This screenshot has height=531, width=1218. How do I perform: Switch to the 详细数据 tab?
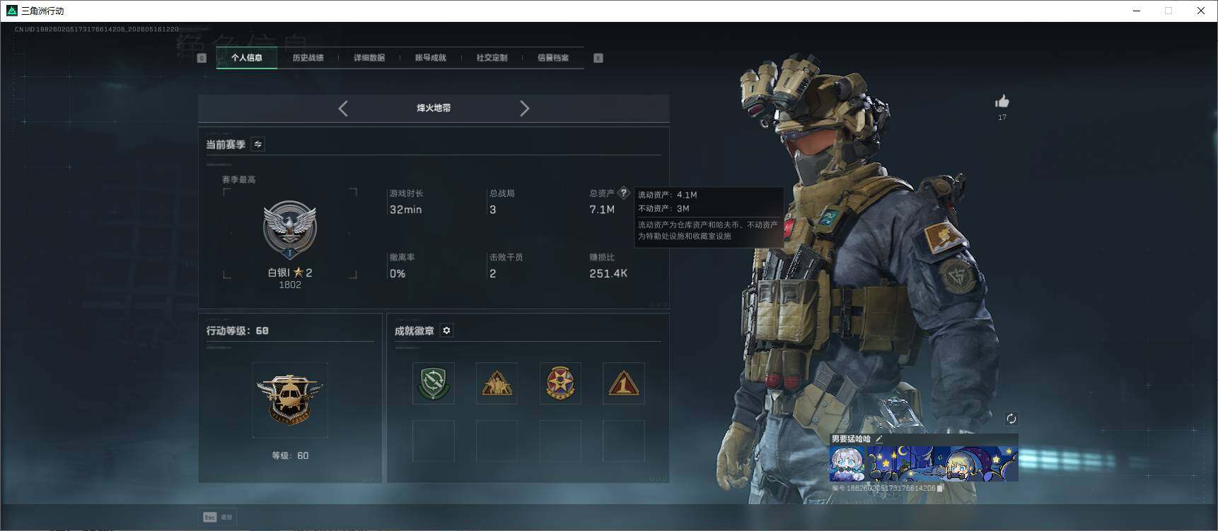click(369, 58)
